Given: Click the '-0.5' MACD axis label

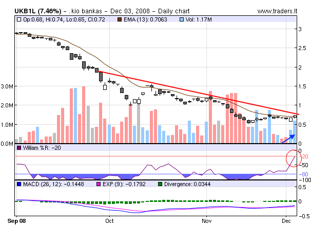Looking at the screenshot, I should click(x=304, y=216).
